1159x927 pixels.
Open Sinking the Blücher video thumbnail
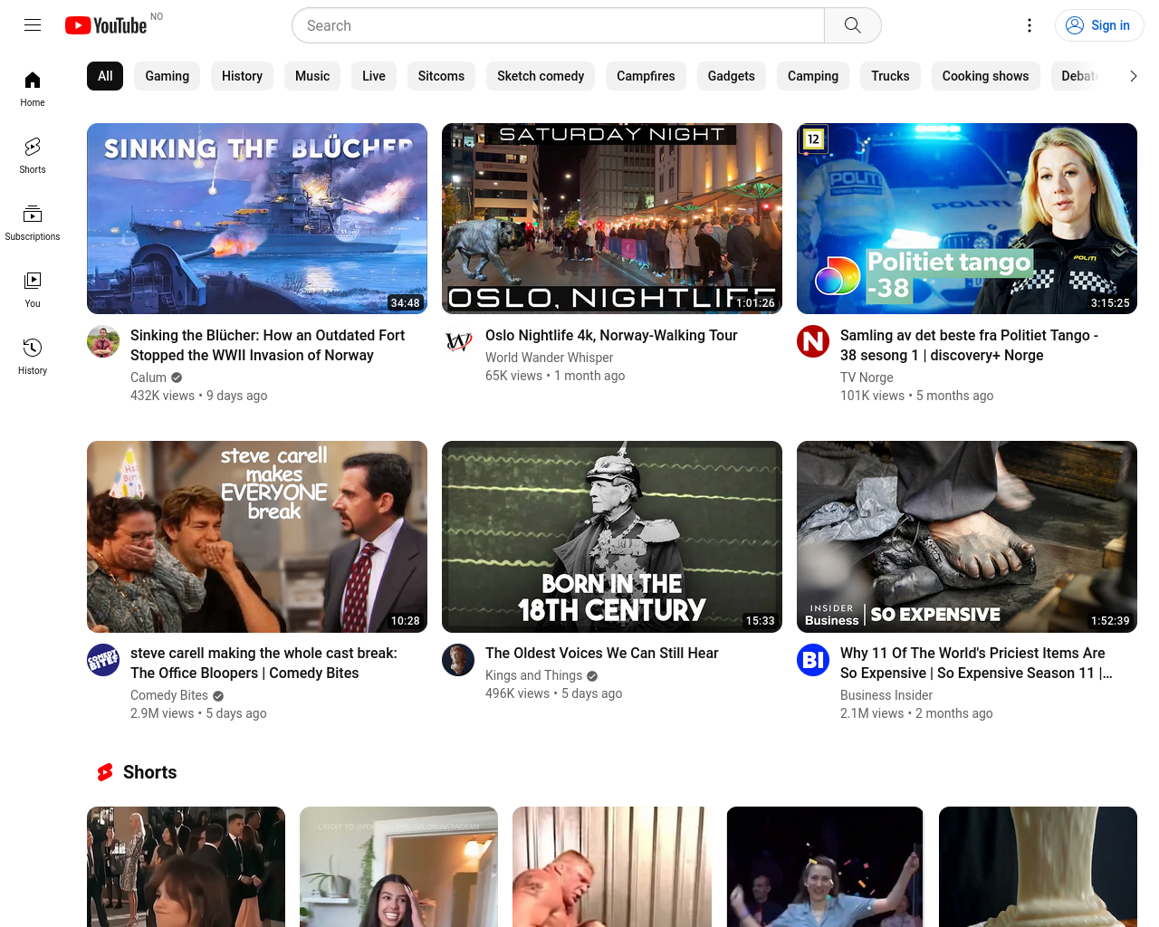pos(257,218)
